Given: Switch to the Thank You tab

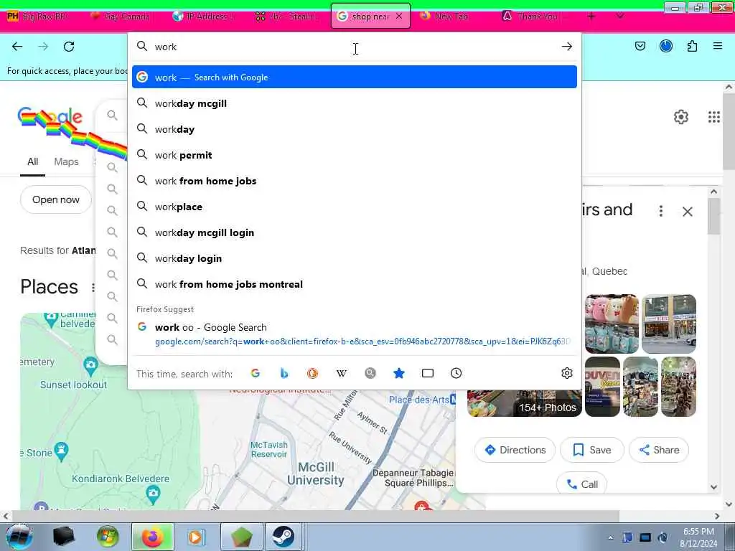Looking at the screenshot, I should point(534,17).
